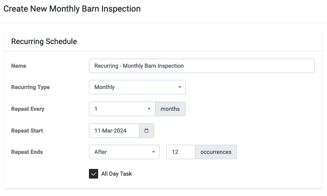Click the months unit label
The width and height of the screenshot is (327, 196).
click(x=170, y=109)
